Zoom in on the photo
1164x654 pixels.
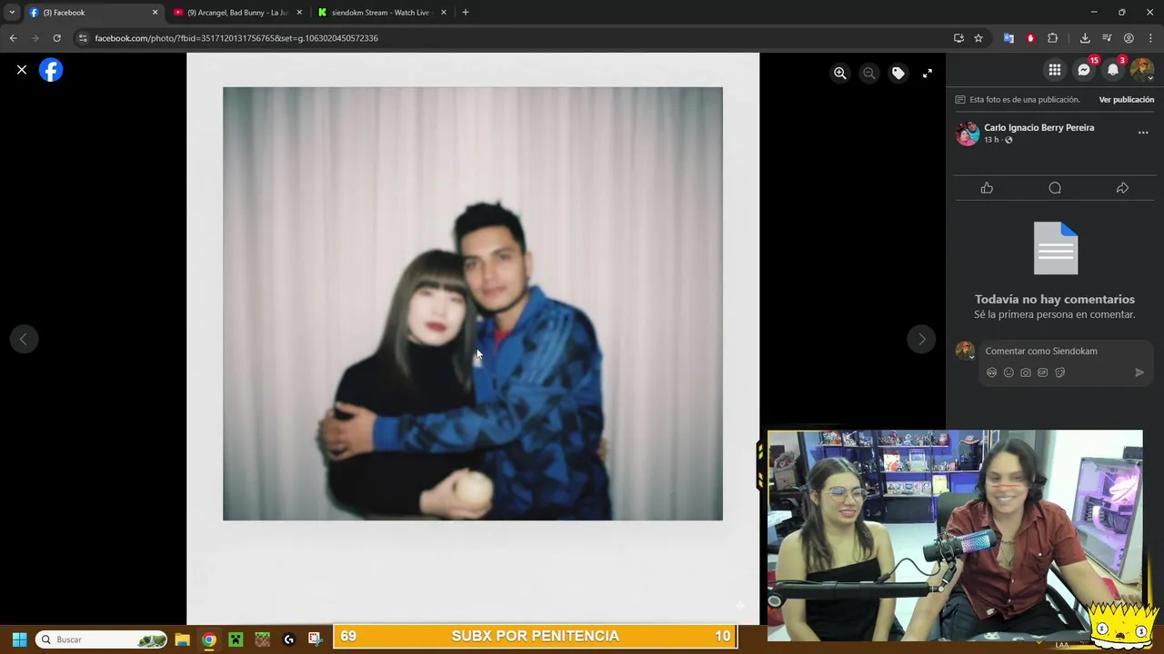(840, 73)
